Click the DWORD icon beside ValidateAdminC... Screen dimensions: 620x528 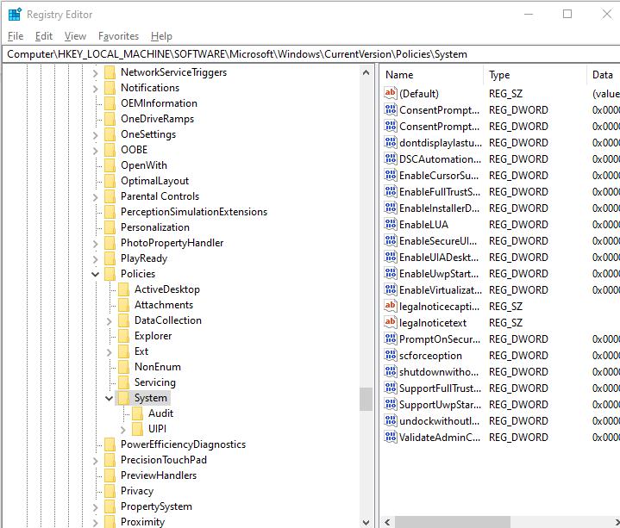[391, 438]
